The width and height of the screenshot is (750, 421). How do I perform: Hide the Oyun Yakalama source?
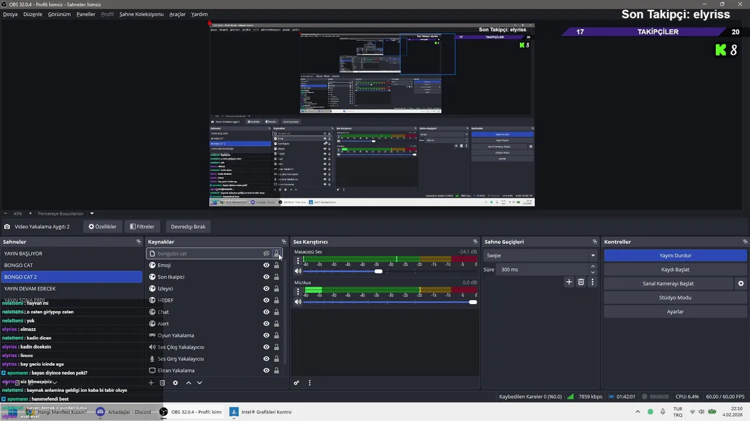point(266,336)
